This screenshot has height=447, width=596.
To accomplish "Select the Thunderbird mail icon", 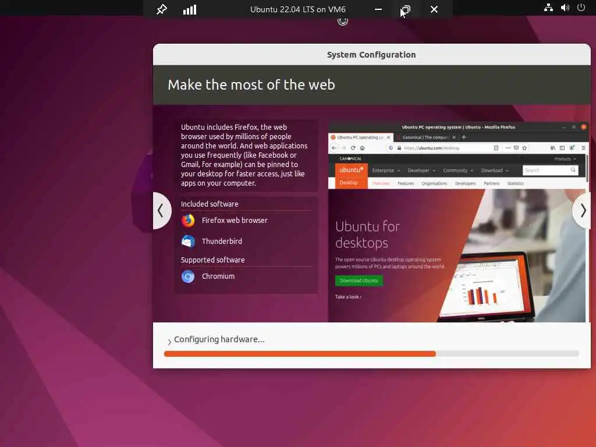I will click(x=188, y=241).
